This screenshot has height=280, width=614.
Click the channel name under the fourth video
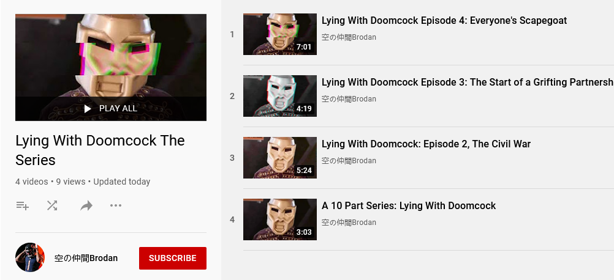click(349, 223)
